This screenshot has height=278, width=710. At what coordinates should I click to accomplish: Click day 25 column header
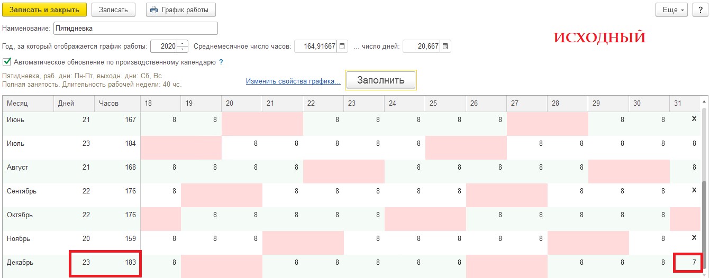445,104
